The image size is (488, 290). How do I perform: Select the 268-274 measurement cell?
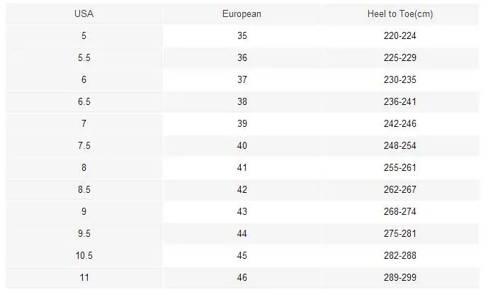click(x=399, y=211)
